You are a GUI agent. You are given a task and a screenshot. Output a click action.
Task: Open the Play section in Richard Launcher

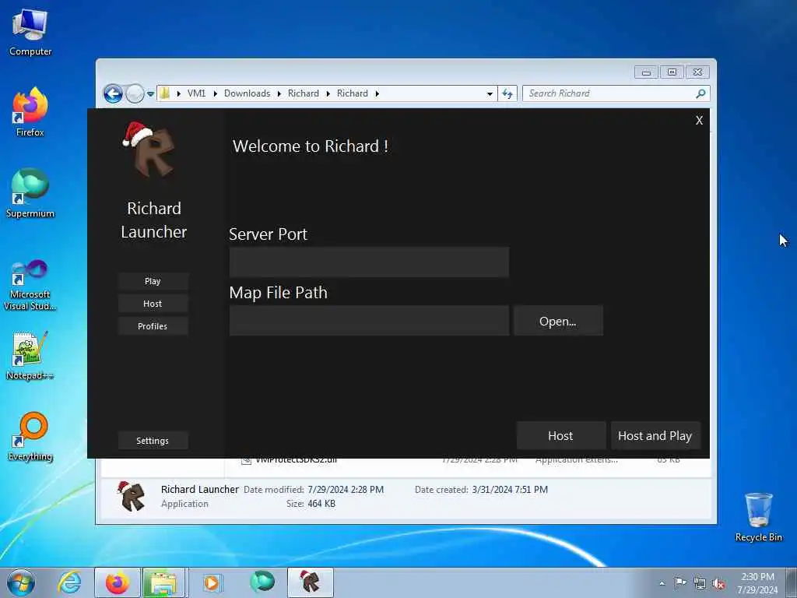tap(153, 281)
